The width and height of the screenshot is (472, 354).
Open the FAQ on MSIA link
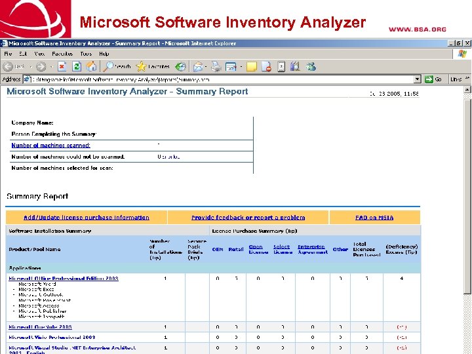pyautogui.click(x=374, y=218)
